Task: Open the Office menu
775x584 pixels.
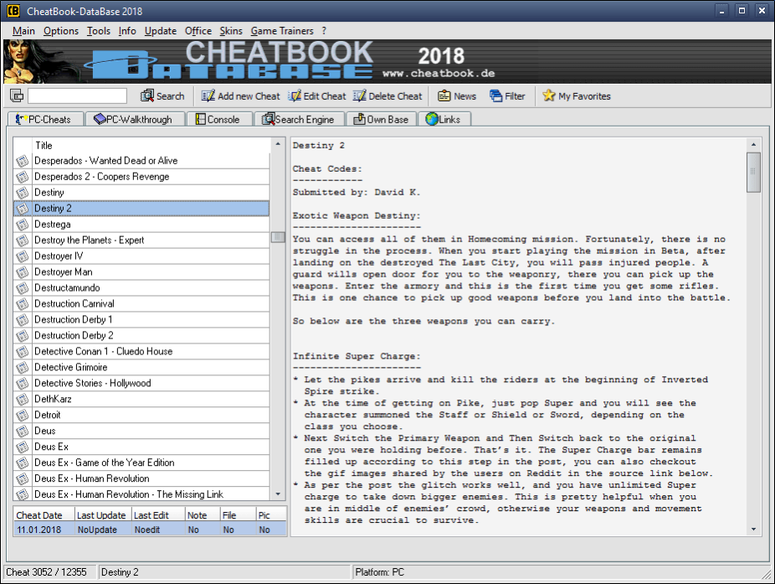Action: (198, 31)
